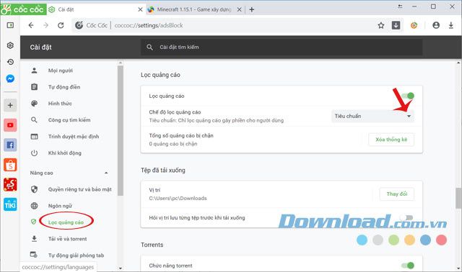This screenshot has height=272, width=462.
Task: Toggle the Chức năng torrent switch
Action: point(408,266)
